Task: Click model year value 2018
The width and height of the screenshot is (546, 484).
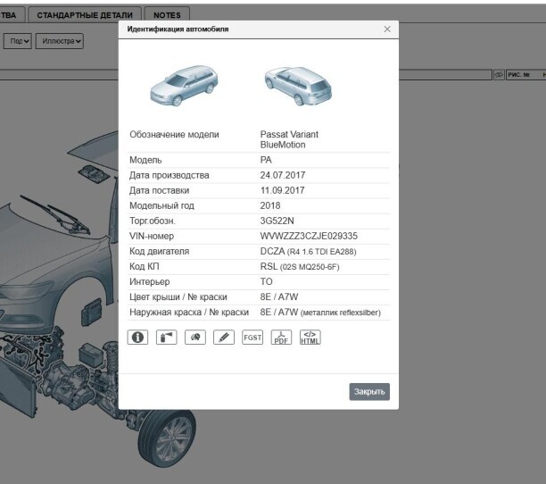Action: (x=270, y=205)
